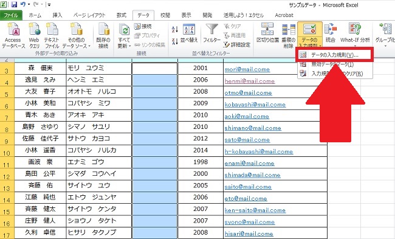The height and width of the screenshot is (239, 395).
Task: Click the 区切り位置 text to columns icon
Action: pos(267,33)
